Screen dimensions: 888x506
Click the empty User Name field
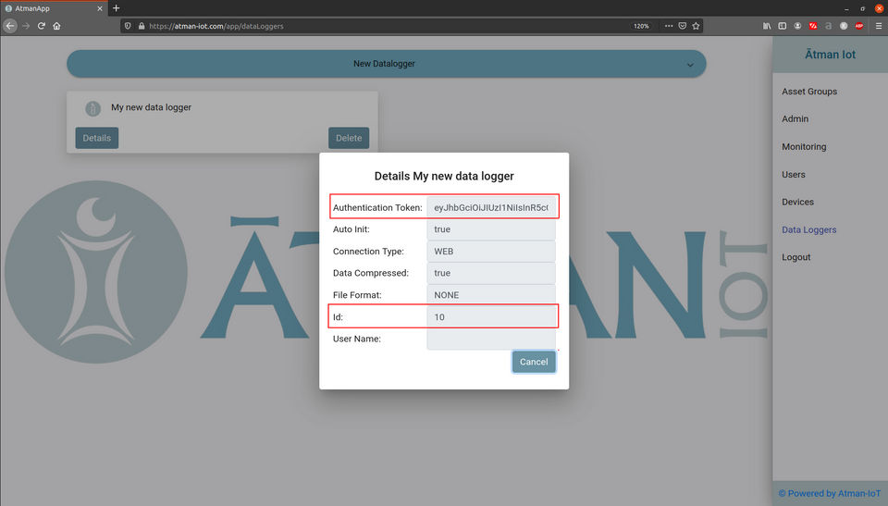(x=491, y=339)
